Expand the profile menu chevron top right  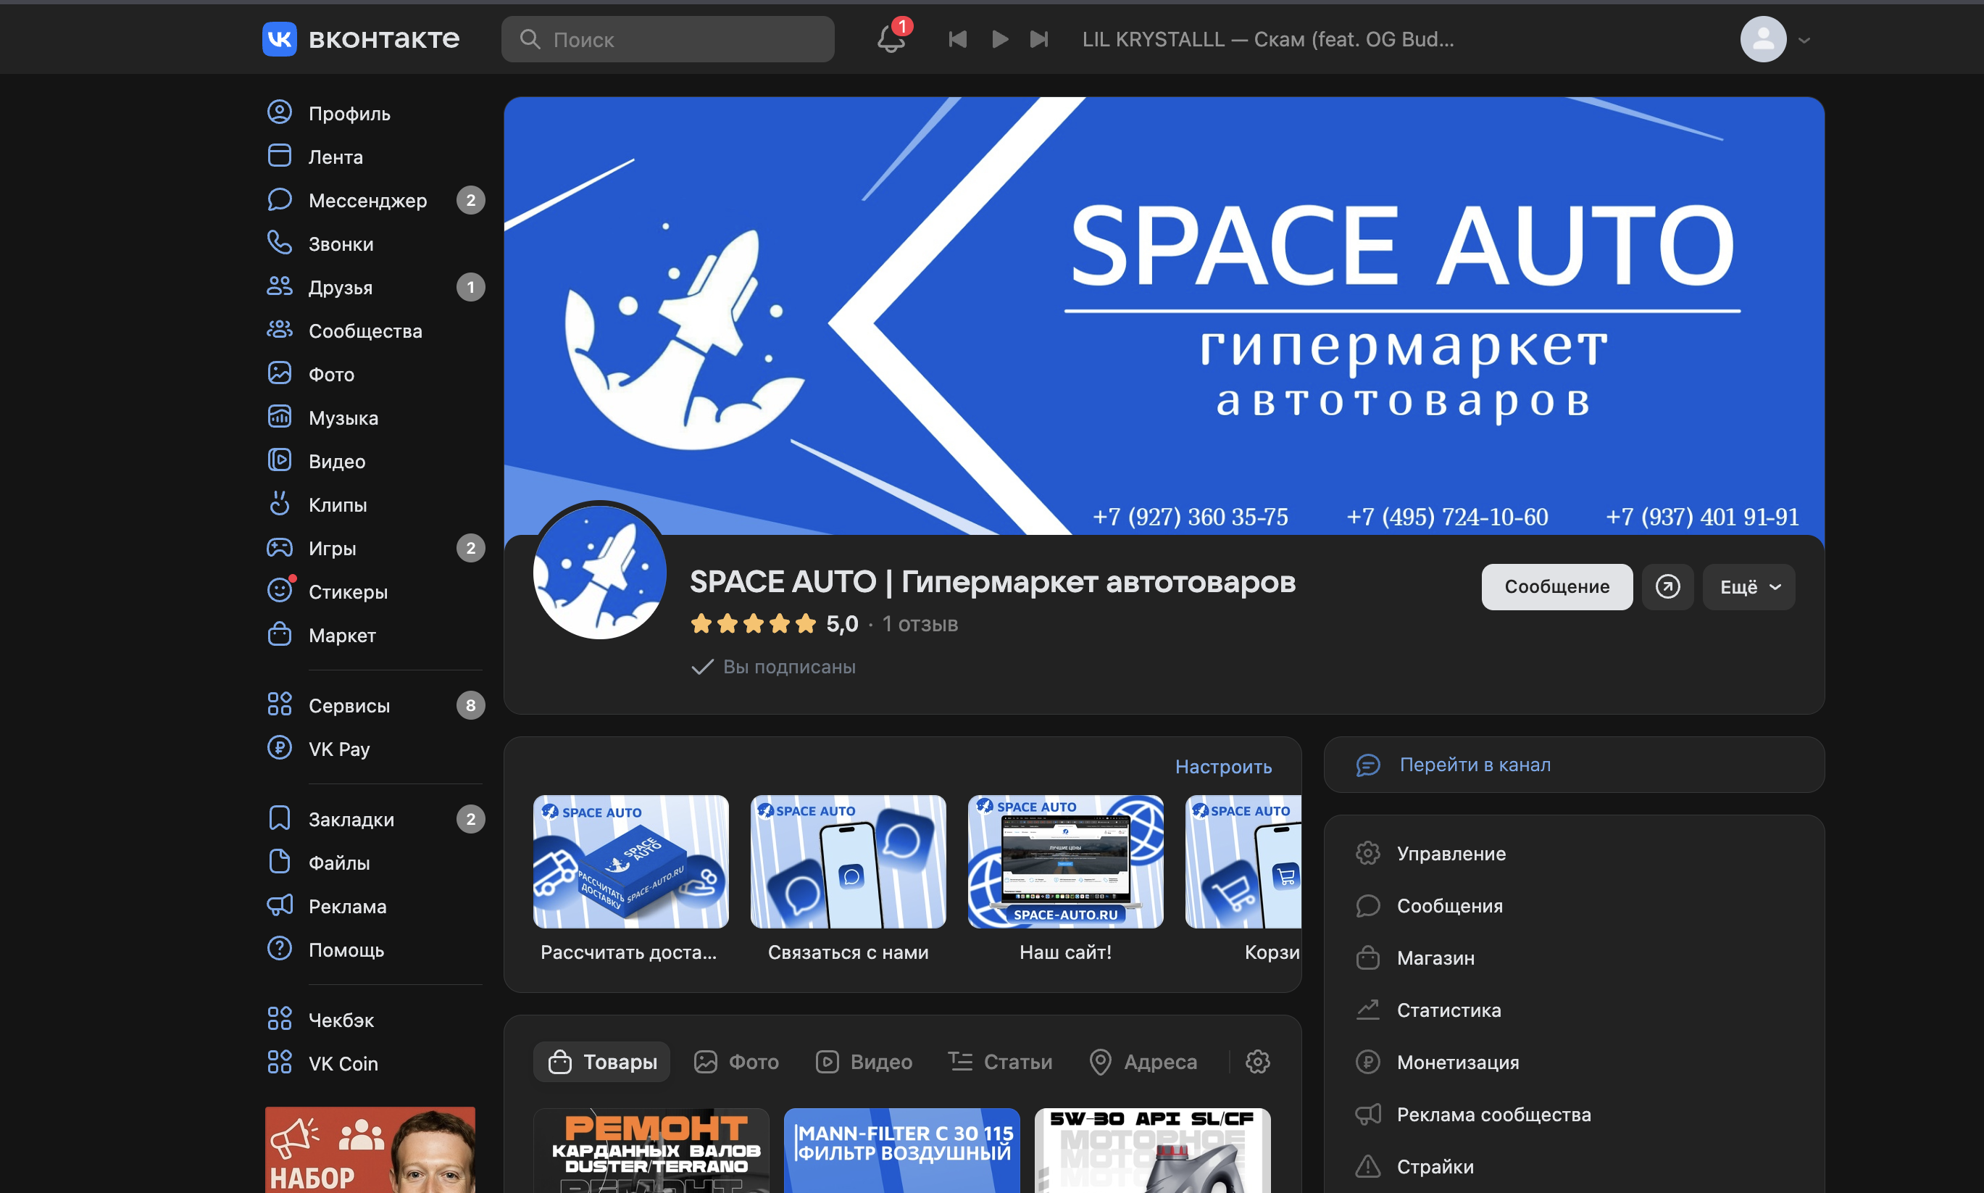tap(1804, 38)
